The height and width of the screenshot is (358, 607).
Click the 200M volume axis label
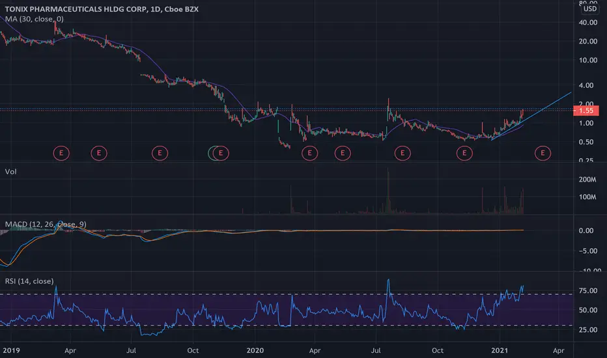pyautogui.click(x=587, y=179)
